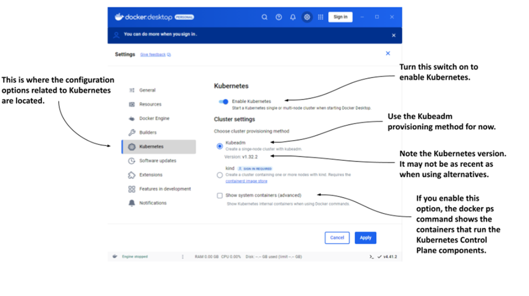Open the notifications bell in header
Screen dimensions: 529x296
pos(293,17)
